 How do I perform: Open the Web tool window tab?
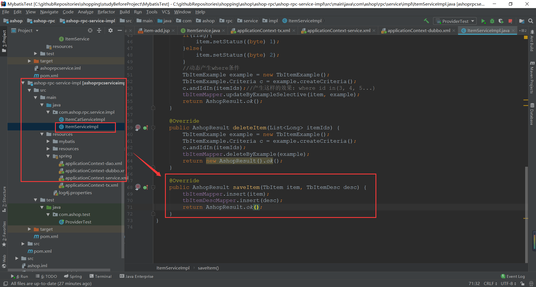tap(4, 261)
